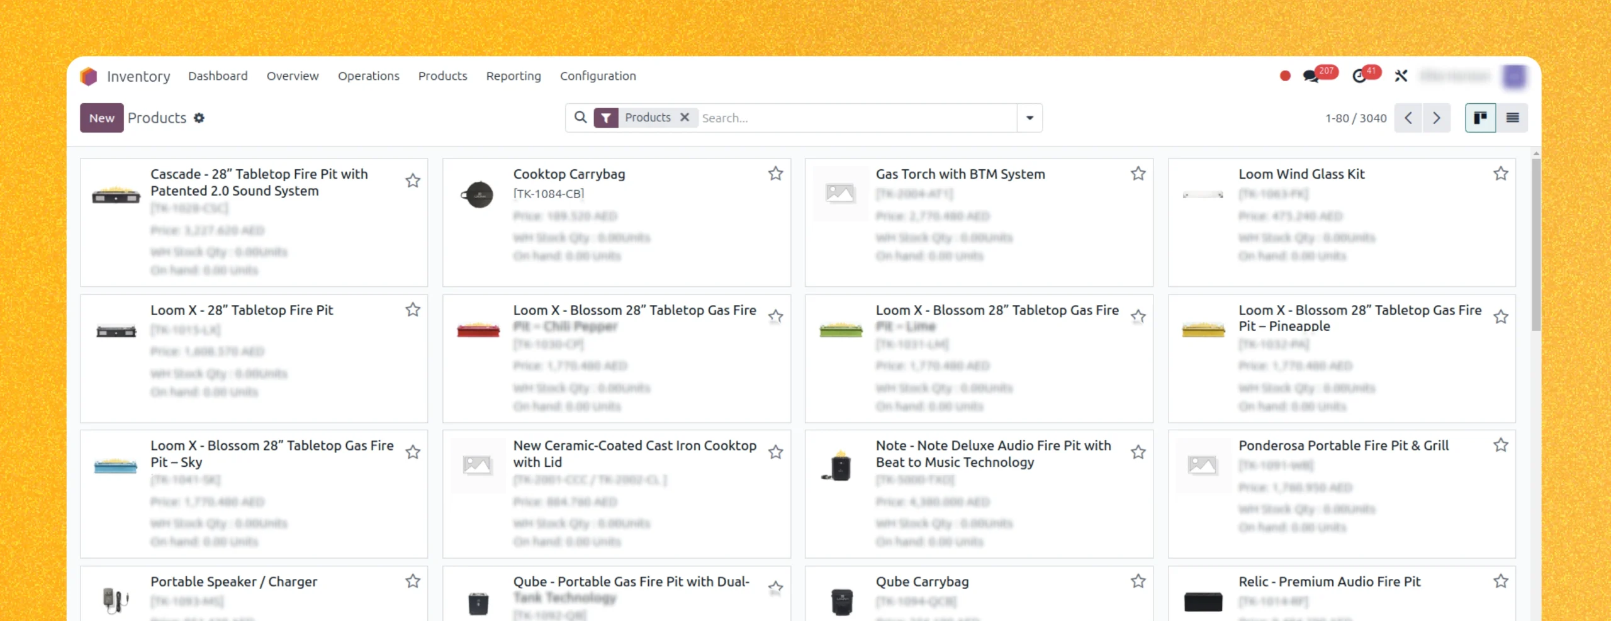1611x621 pixels.
Task: Star the New Ceramic-Coated Cast Iron Cooktop
Action: [x=775, y=452]
